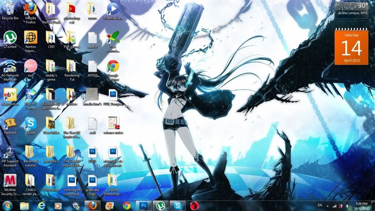Select victorique de blois lineart file
Screen dimensions: 375x211
(113, 156)
